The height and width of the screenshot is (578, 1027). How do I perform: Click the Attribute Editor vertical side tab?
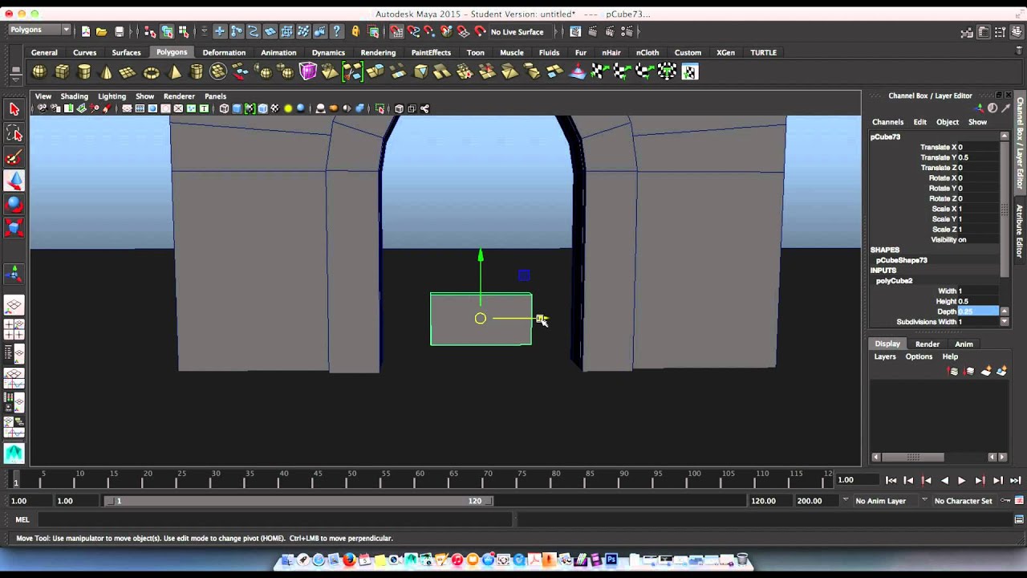[1020, 230]
